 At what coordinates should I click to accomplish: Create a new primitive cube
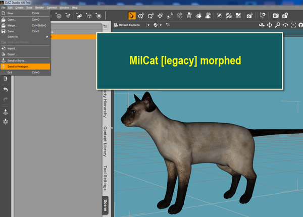point(89,16)
